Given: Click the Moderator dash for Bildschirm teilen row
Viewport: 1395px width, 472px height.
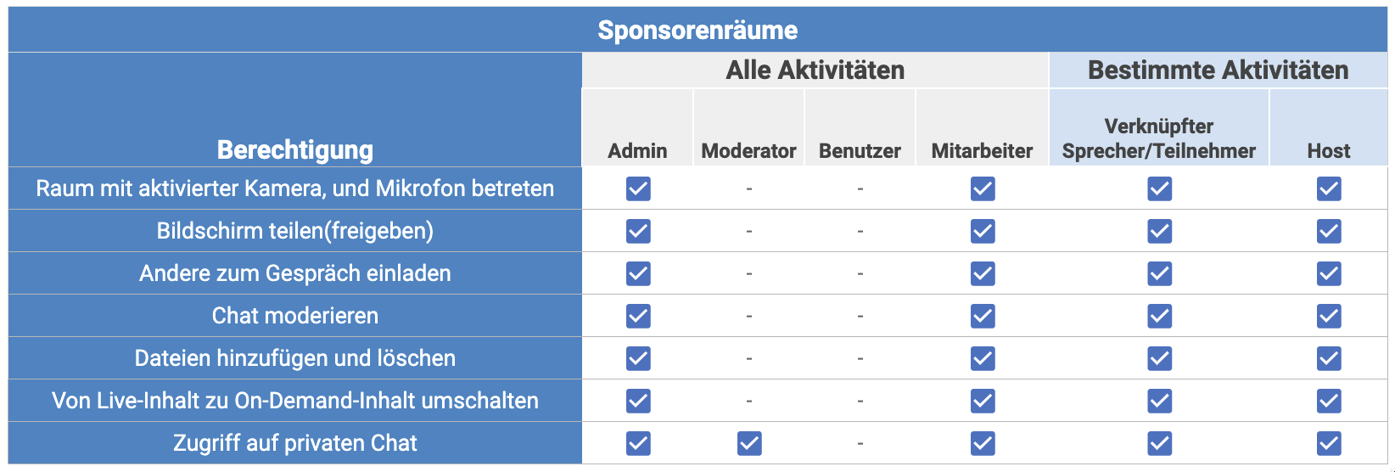Looking at the screenshot, I should (x=749, y=231).
